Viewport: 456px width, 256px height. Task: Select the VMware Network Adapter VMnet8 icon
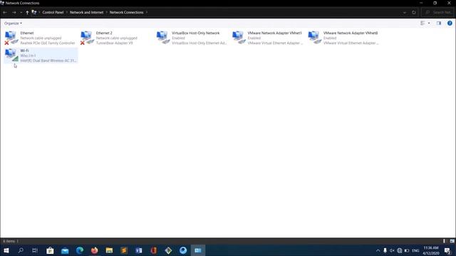click(315, 38)
